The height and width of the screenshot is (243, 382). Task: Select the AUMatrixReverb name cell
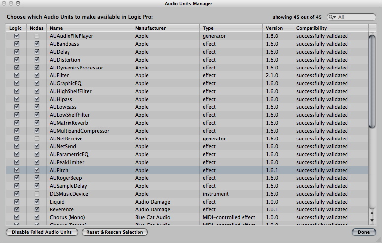[69, 123]
